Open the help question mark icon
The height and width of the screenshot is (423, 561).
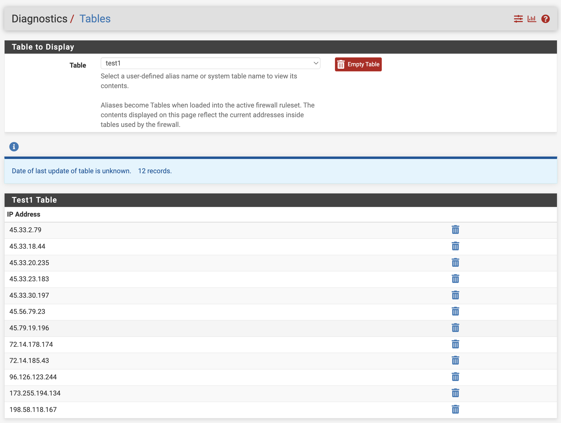[545, 19]
